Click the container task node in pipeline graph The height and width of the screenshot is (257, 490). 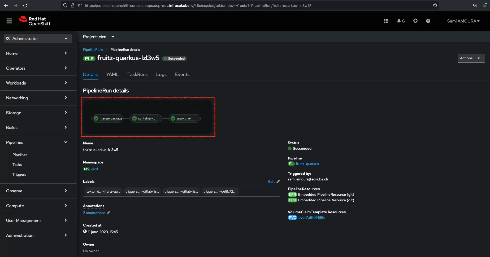pyautogui.click(x=146, y=118)
